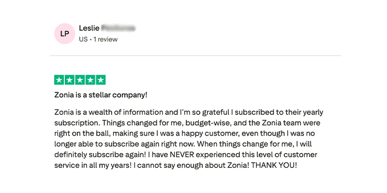Select the fifth green rating star
Viewport: 387px width, 193px height.
[x=101, y=80]
